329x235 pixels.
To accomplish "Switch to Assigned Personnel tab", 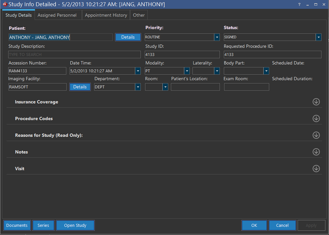I will tap(57, 15).
